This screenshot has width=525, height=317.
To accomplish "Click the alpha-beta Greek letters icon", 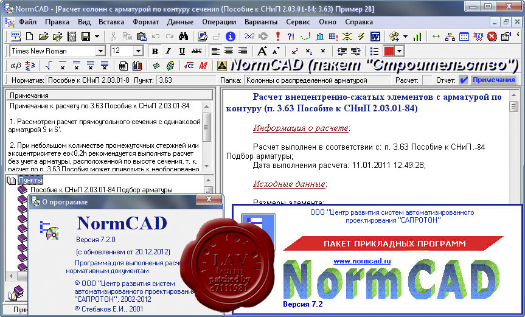I will [x=16, y=66].
